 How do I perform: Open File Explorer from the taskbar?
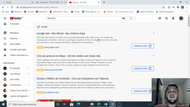point(92,104)
